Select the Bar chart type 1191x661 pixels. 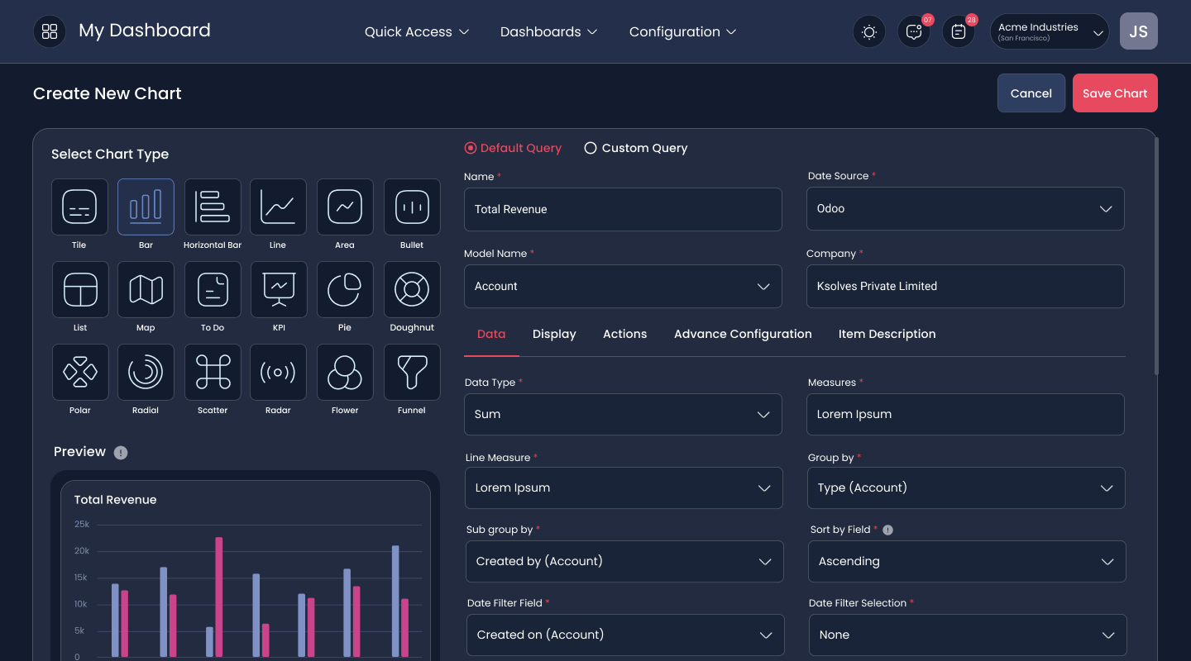click(x=146, y=207)
